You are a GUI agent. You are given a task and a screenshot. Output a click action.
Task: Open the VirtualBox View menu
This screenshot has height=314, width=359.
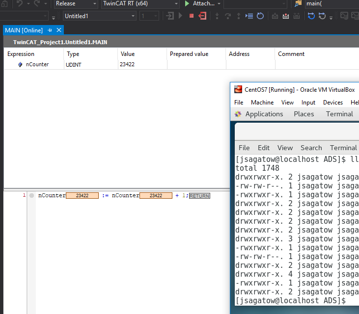tap(287, 103)
